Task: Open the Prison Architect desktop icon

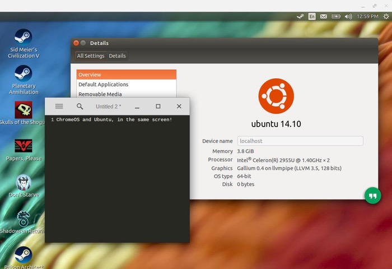Action: pos(23,255)
